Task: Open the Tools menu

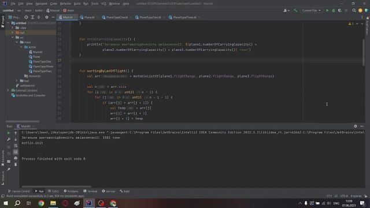Action: pyautogui.click(x=95, y=3)
